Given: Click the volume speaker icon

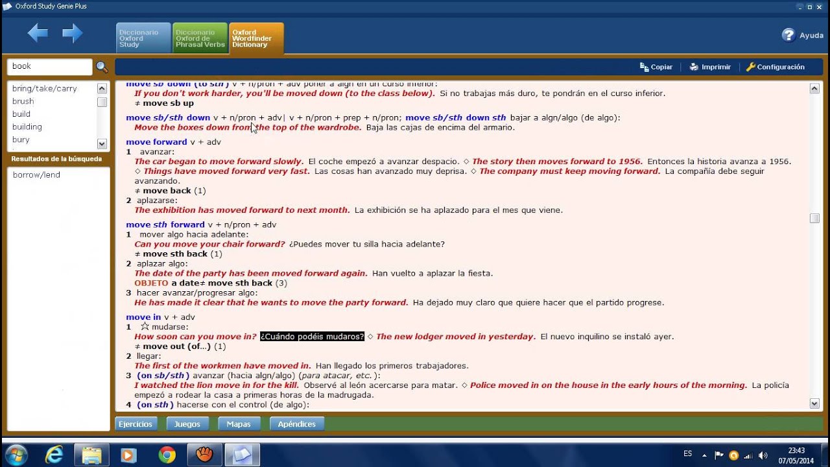Looking at the screenshot, I should [763, 455].
